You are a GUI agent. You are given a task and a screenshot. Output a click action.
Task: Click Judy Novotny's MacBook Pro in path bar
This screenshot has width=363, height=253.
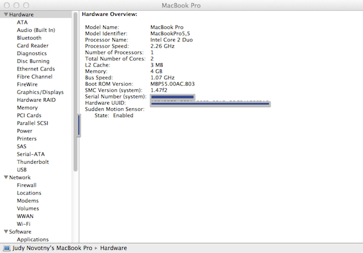tap(52, 248)
